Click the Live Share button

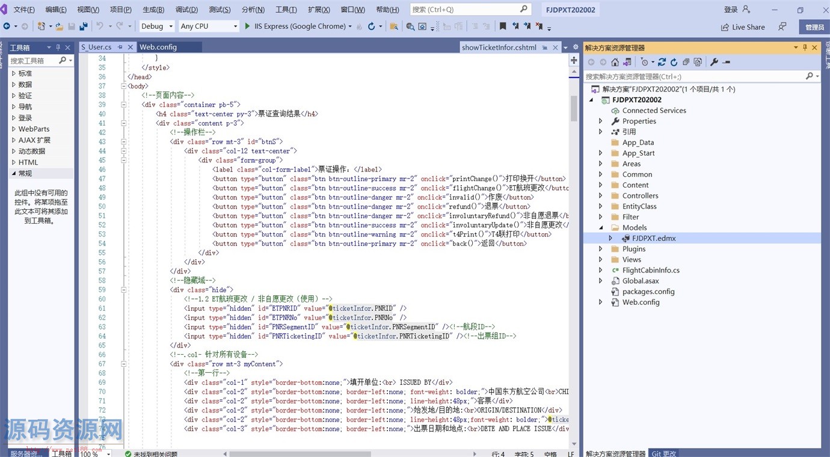click(743, 27)
